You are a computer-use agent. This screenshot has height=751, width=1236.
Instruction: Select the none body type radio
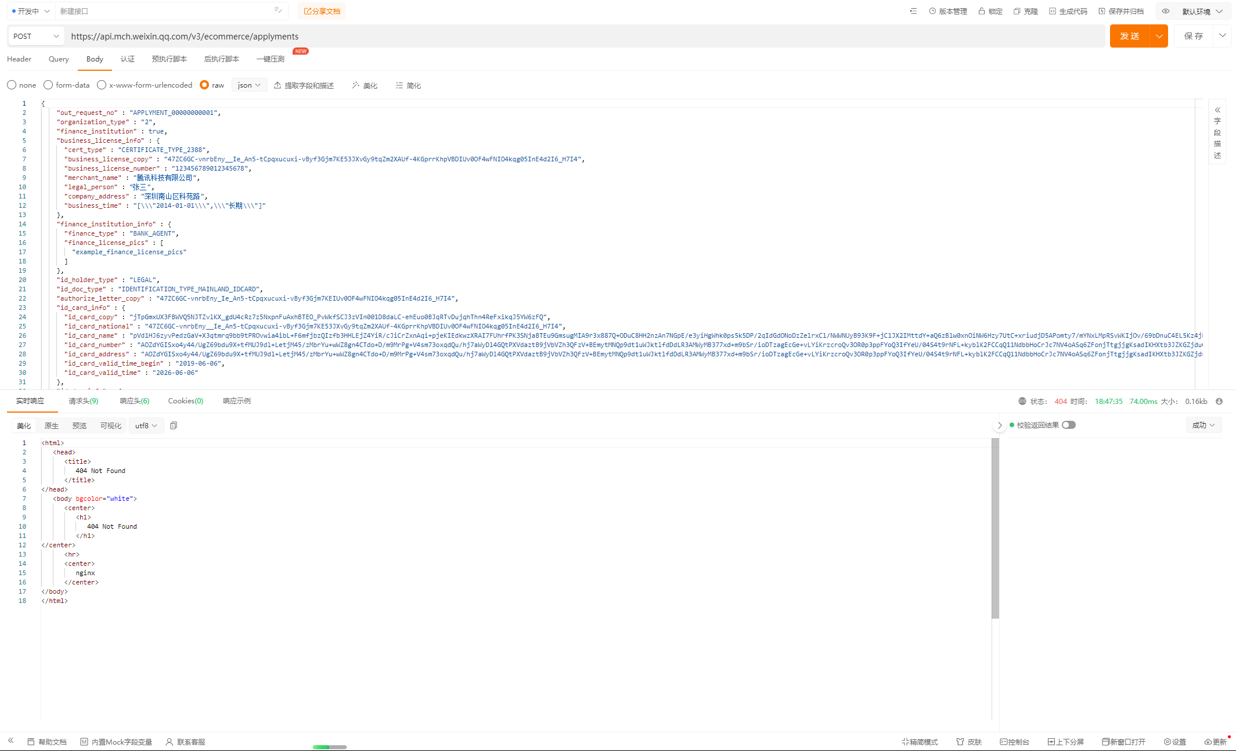coord(12,85)
